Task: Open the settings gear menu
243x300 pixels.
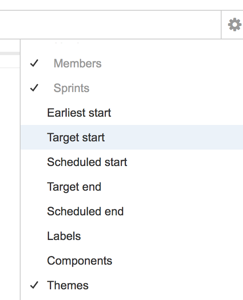Action: 234,25
